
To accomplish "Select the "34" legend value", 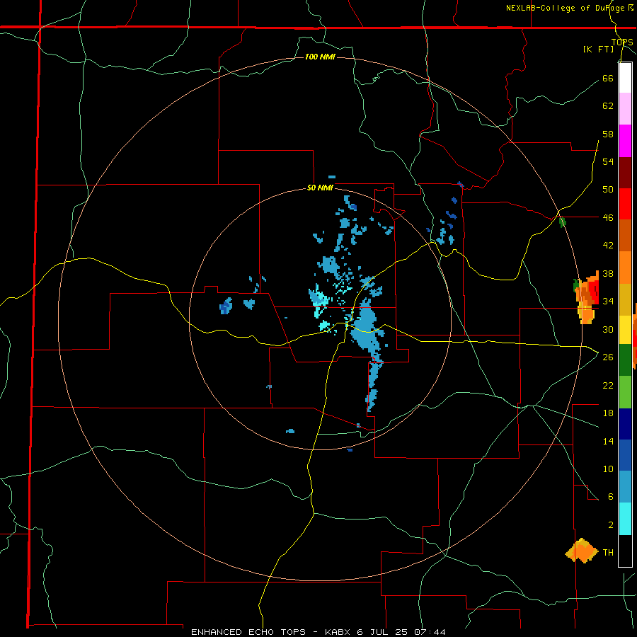I will (608, 302).
